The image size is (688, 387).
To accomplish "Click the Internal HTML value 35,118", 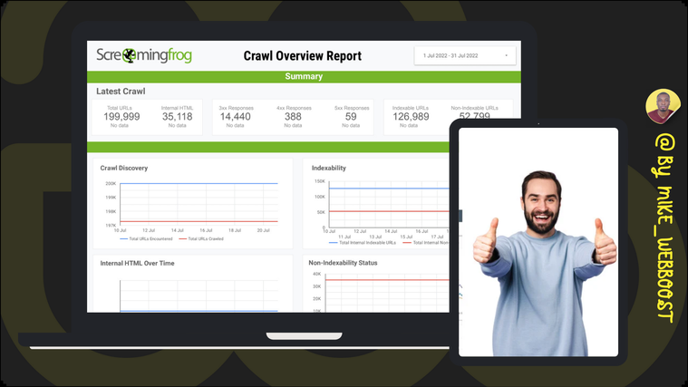I will (x=178, y=117).
